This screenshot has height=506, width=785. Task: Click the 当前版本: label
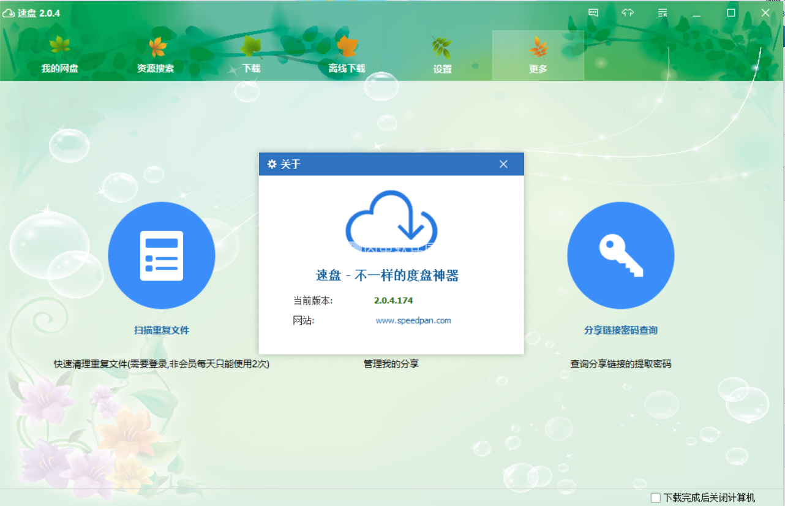(x=313, y=300)
